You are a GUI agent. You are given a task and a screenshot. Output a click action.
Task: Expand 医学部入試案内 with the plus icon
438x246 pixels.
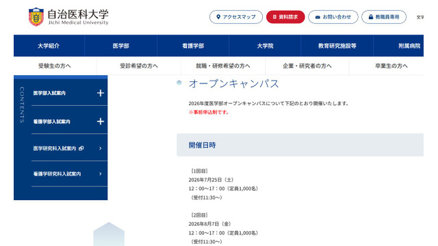coord(101,93)
